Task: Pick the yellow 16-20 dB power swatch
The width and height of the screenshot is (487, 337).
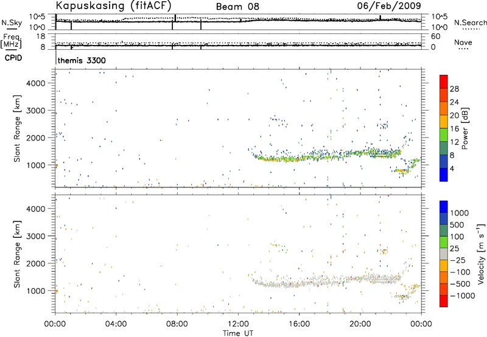Action: (x=444, y=122)
